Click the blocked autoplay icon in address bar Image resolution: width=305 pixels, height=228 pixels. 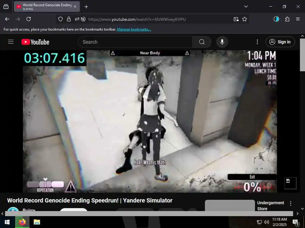pyautogui.click(x=83, y=19)
